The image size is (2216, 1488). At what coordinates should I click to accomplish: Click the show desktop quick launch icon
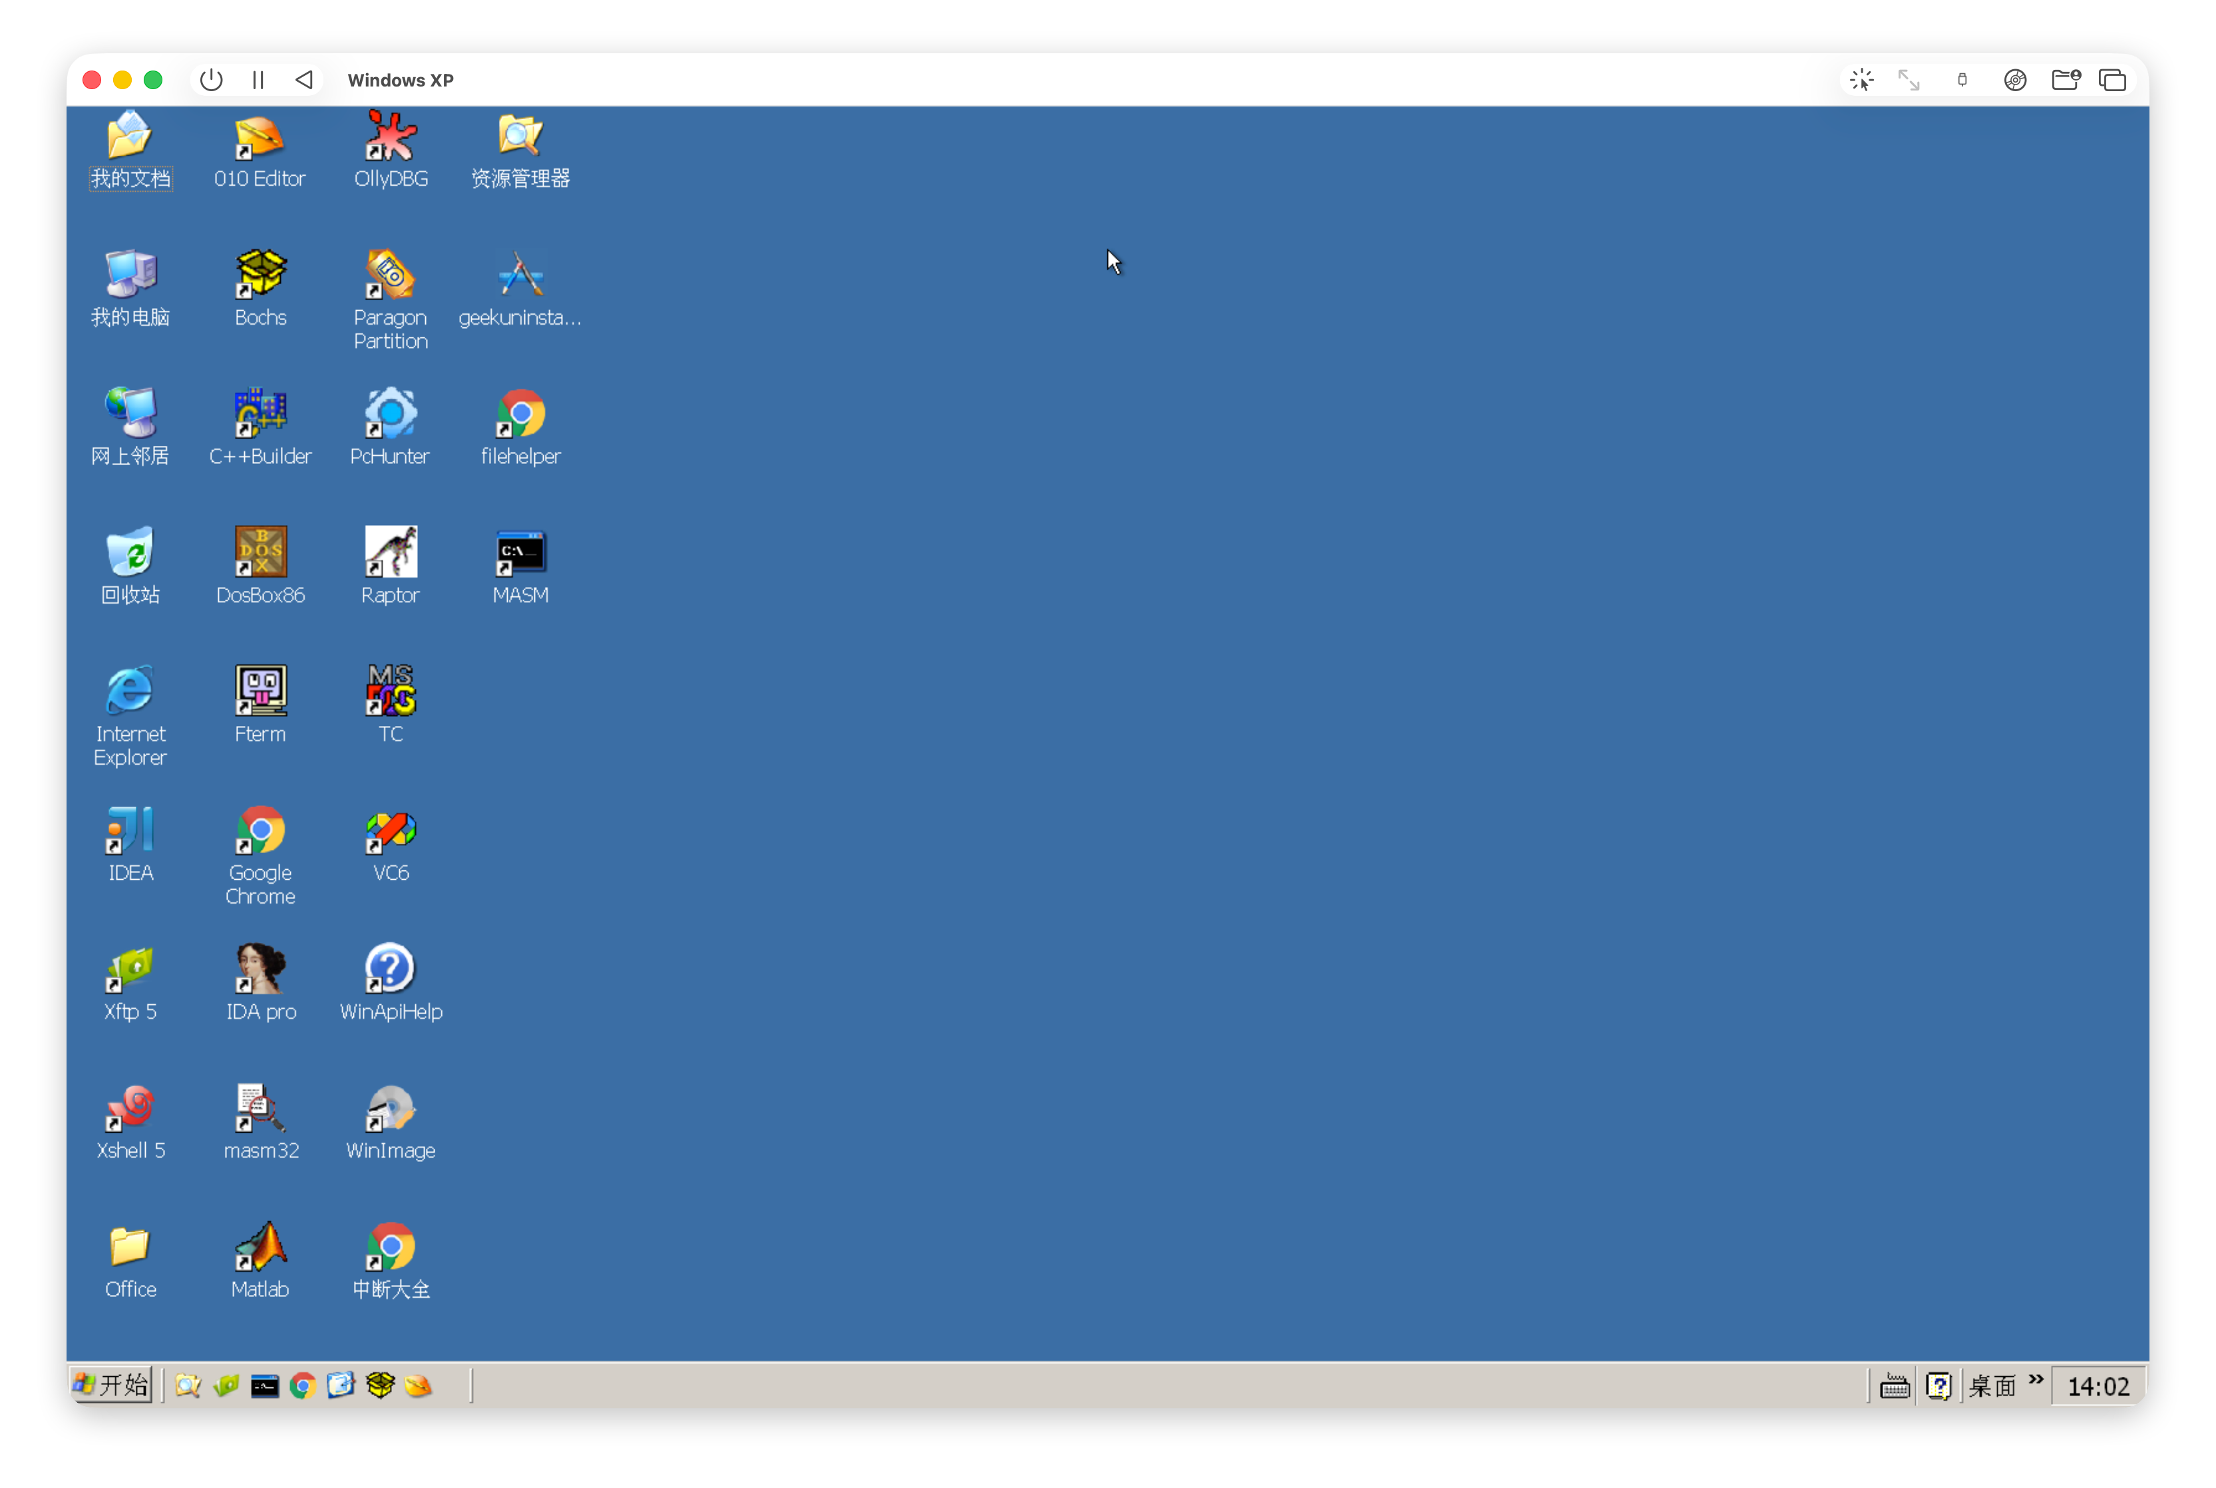point(341,1386)
